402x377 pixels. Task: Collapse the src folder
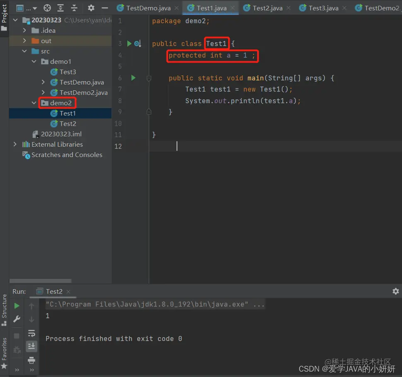(24, 51)
